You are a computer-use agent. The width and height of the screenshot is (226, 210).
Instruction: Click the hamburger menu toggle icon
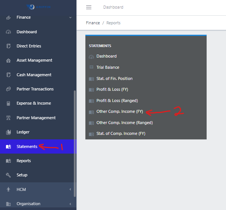tap(88, 7)
